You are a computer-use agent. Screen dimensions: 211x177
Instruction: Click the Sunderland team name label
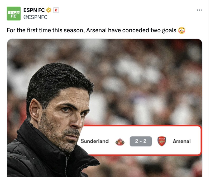[95, 141]
